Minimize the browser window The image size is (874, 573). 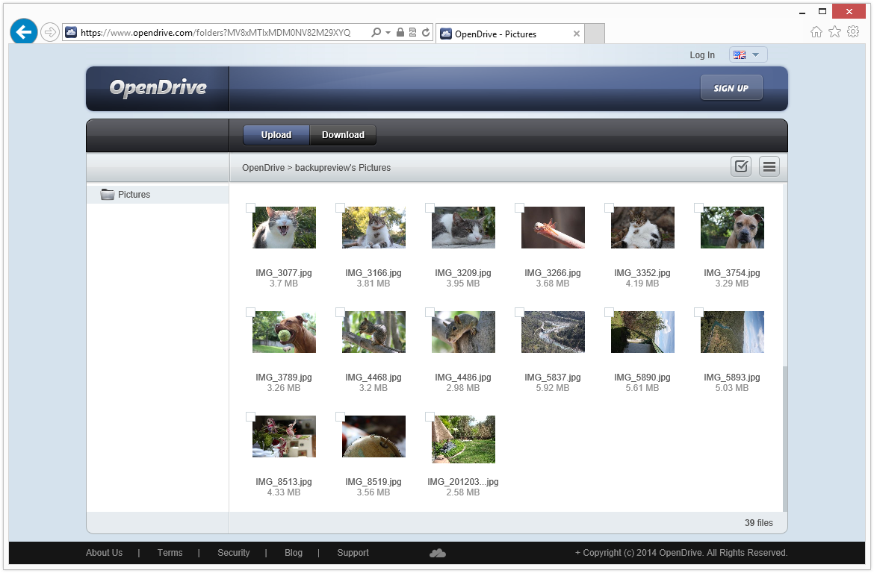(x=802, y=12)
